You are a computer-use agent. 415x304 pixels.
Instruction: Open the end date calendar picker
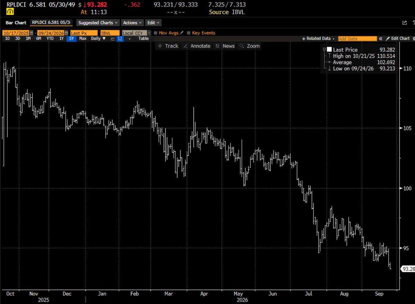[66, 33]
